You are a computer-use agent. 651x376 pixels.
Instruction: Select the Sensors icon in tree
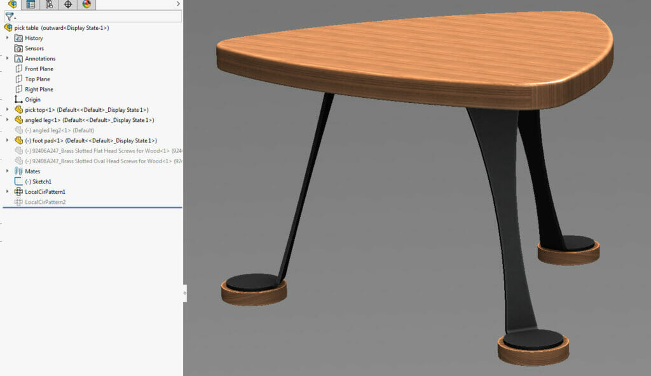(x=18, y=48)
